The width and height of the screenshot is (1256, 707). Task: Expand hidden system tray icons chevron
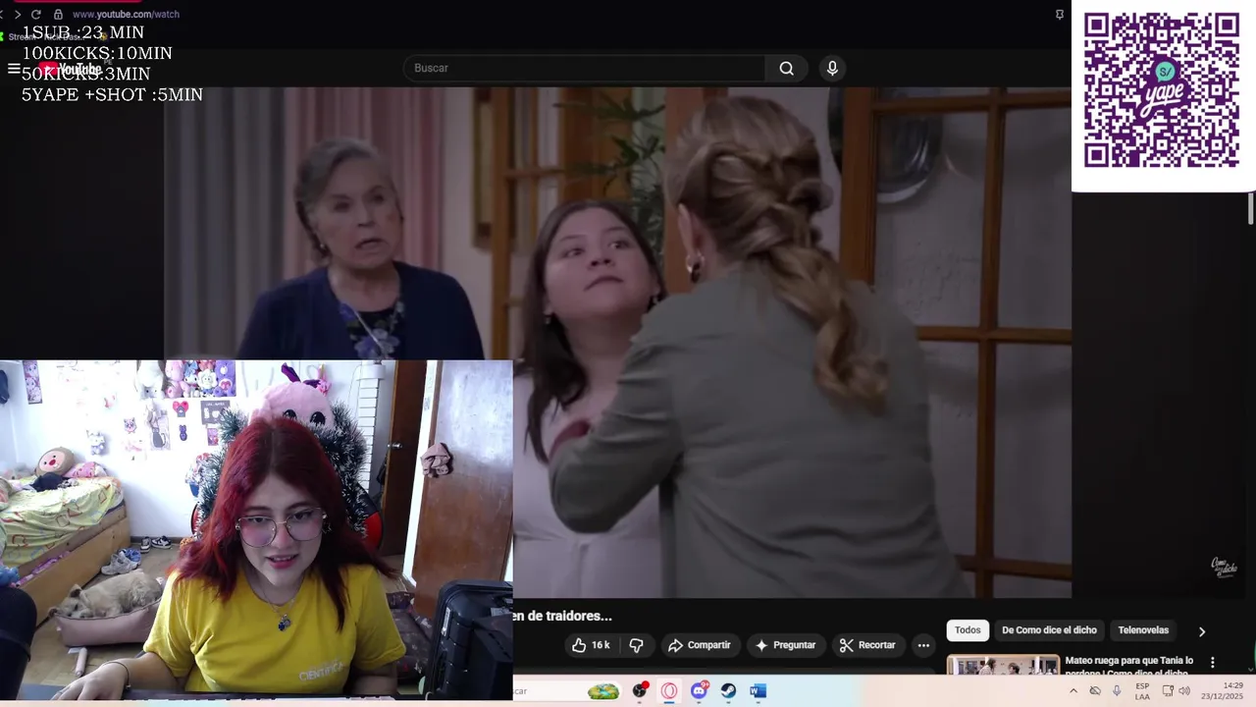tap(1073, 691)
